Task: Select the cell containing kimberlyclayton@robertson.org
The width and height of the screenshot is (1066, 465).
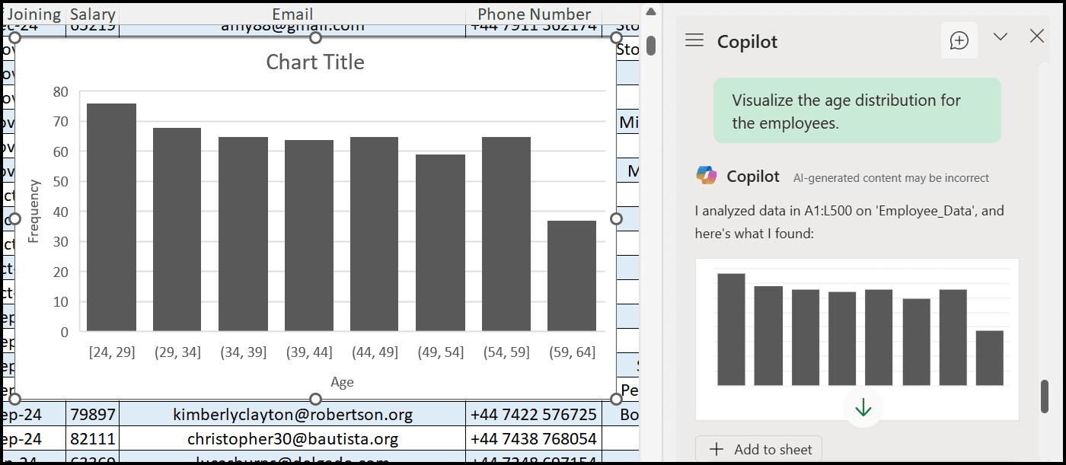Action: click(x=292, y=414)
